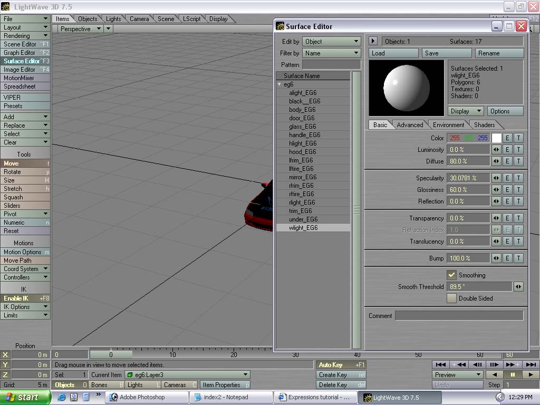The width and height of the screenshot is (540, 405).
Task: Click the Options button in Surface Editor
Action: coord(505,111)
